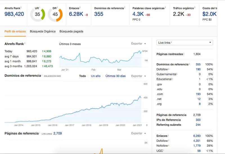
Task: Open the Referring subnets count 244
Action: 198,125
